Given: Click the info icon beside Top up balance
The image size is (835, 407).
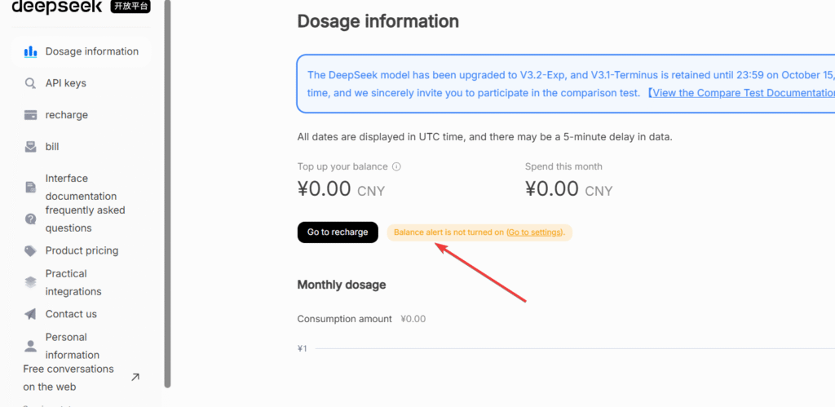Looking at the screenshot, I should click(x=396, y=167).
